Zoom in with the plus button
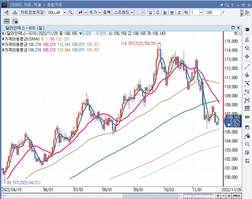 [218, 195]
